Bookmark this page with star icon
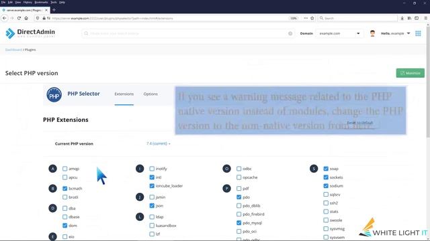 coord(312,18)
